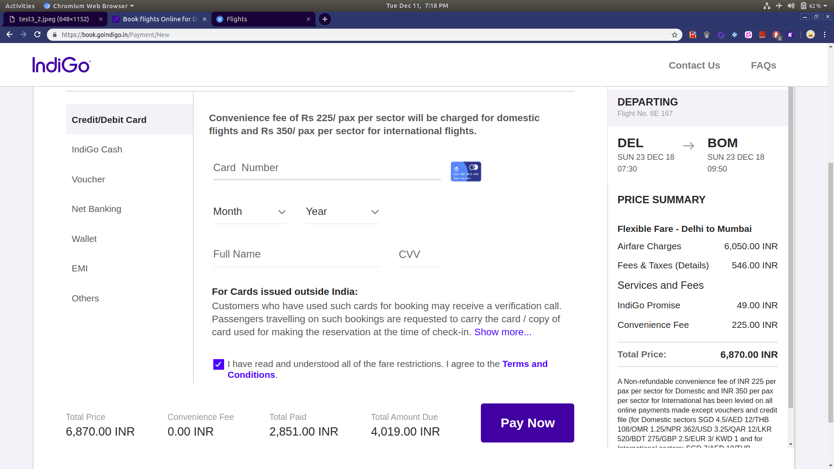Image resolution: width=834 pixels, height=469 pixels.
Task: Uncheck the fare restrictions agreement checkbox
Action: tap(218, 364)
